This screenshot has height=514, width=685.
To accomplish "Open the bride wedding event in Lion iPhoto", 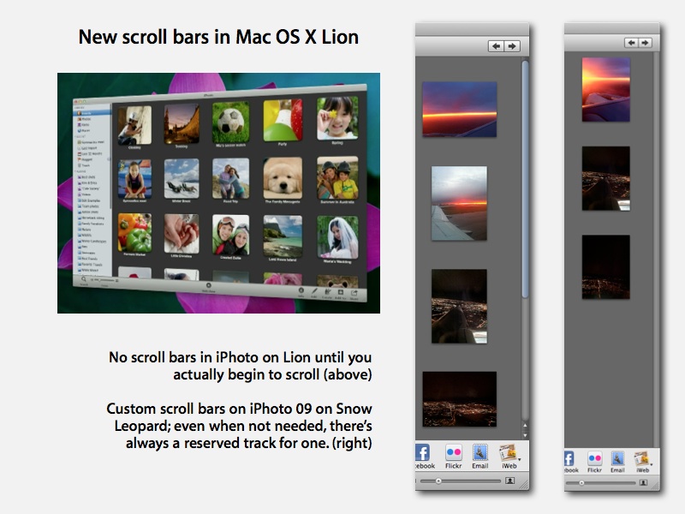I will point(337,237).
